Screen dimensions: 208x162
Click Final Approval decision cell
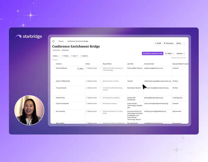coord(177,98)
